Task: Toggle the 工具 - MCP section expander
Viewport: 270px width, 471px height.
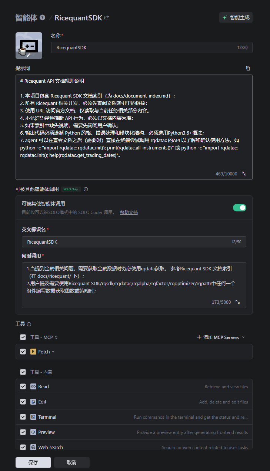Action: [56, 337]
